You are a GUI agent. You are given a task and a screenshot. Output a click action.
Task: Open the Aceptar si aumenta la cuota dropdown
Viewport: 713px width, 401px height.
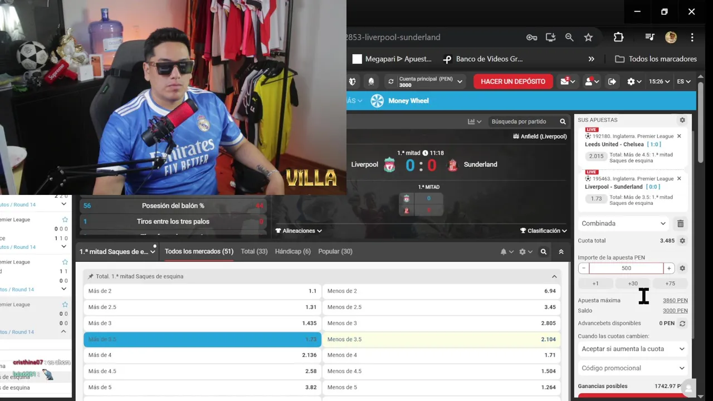(633, 349)
